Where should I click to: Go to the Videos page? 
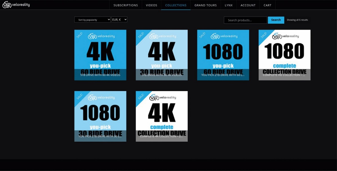point(152,5)
